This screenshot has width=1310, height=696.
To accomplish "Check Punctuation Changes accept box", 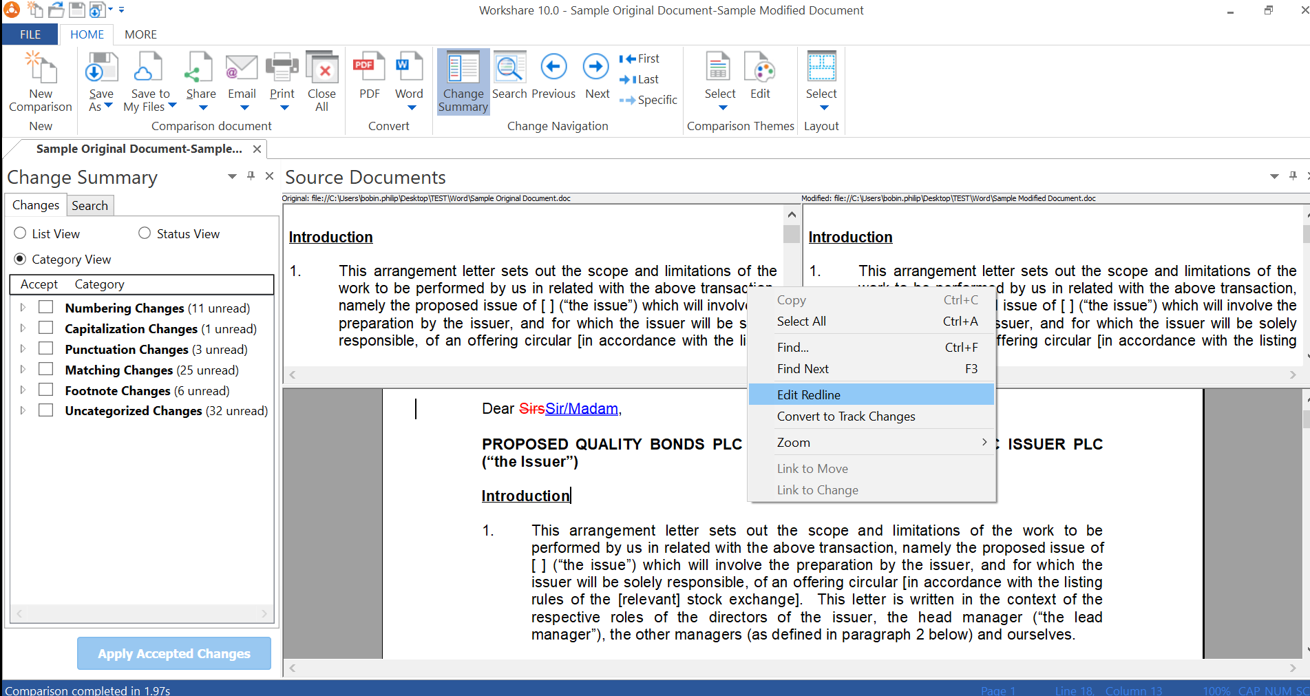I will (45, 348).
